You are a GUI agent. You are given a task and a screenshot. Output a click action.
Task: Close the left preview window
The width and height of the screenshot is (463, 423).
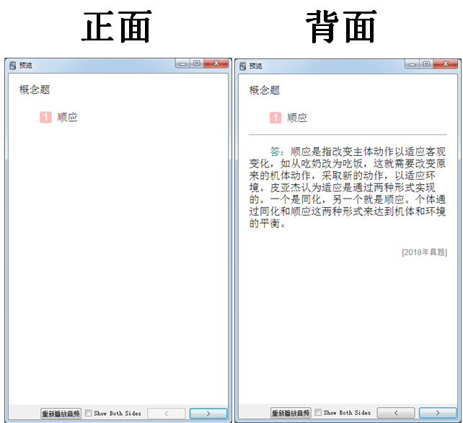click(x=216, y=64)
